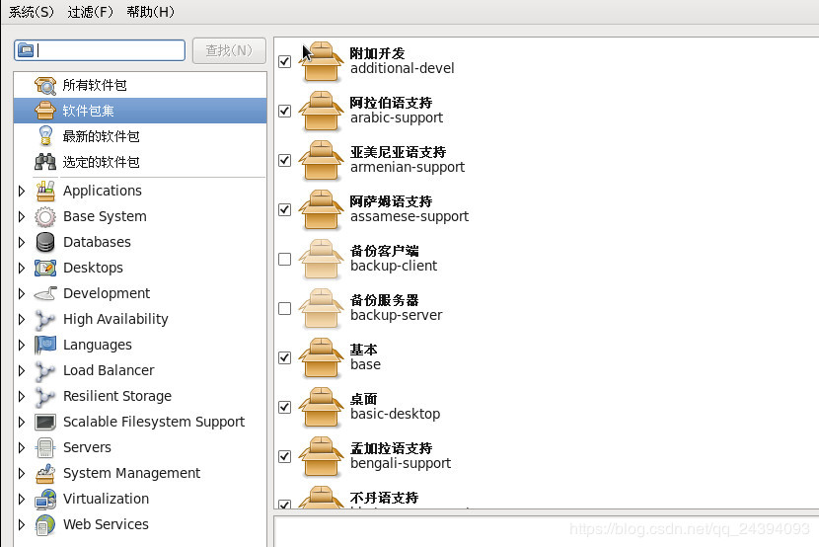Click the Newest Packages (最新的软件包) lightbulb icon
819x547 pixels.
[45, 136]
